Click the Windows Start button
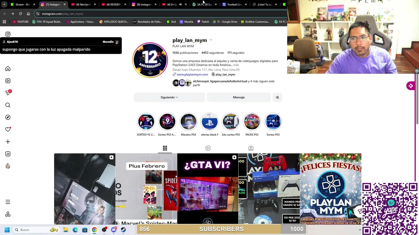Screen dimensions: 419x235 click(x=7, y=230)
